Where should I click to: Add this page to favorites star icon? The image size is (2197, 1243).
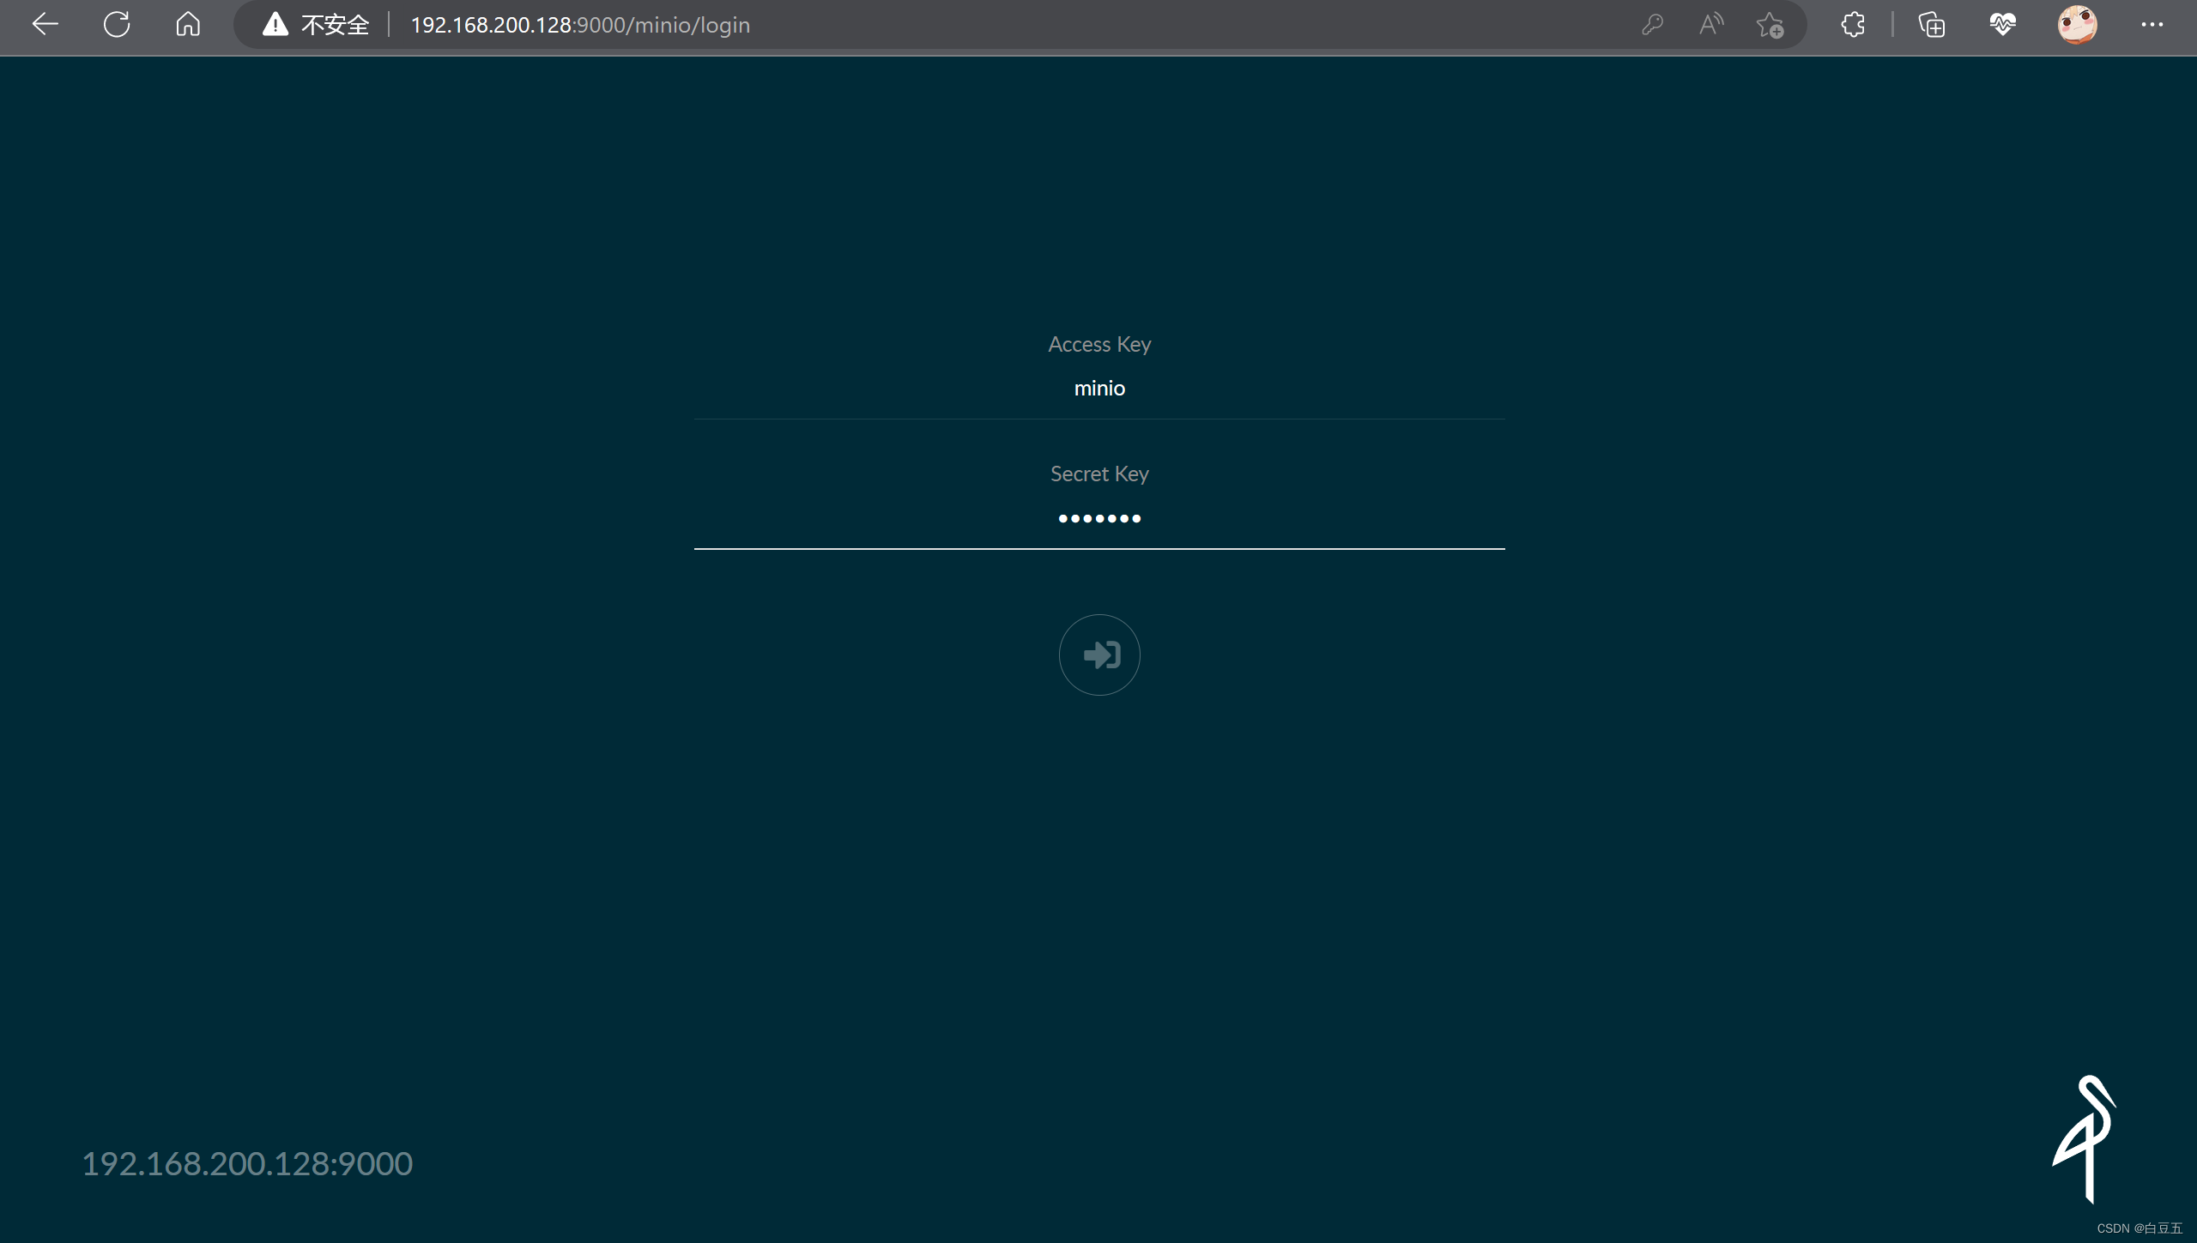1770,25
